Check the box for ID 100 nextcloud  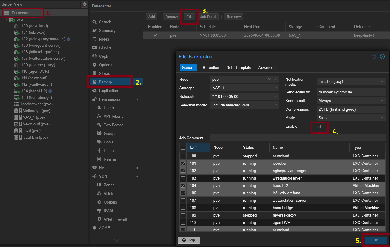click(x=183, y=156)
